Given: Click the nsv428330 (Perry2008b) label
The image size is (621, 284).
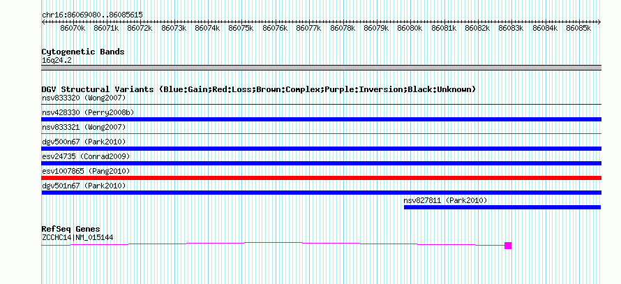Looking at the screenshot, I should point(88,112).
